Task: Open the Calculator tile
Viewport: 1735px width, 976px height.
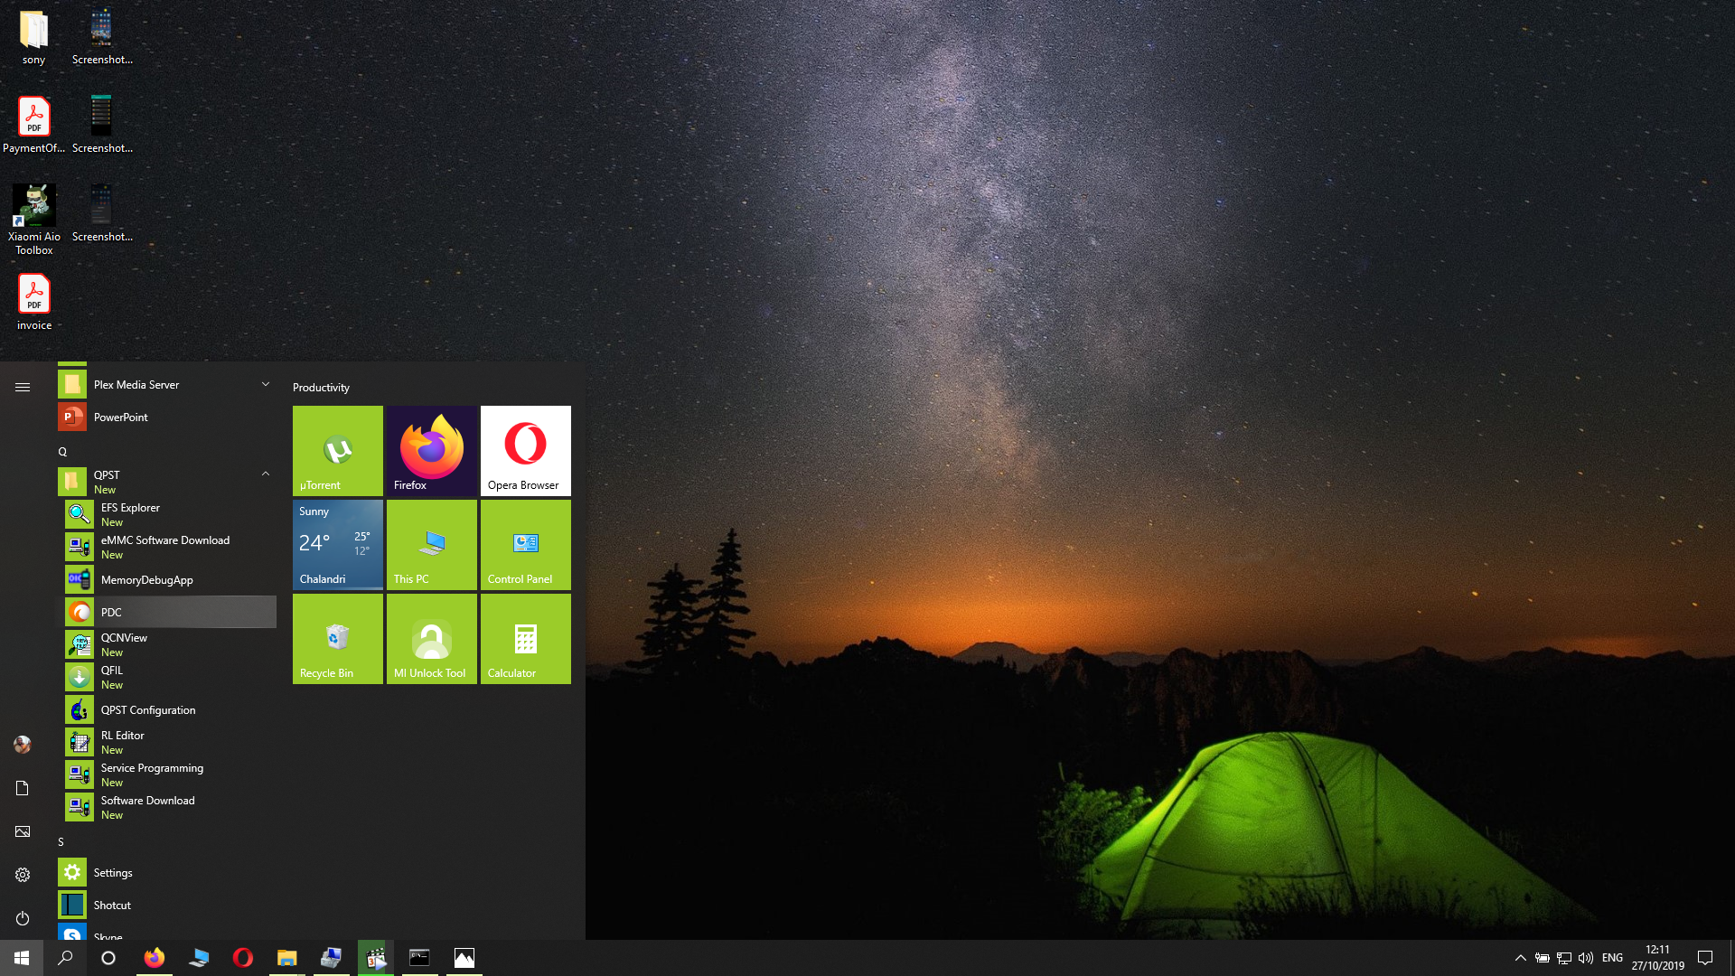Action: click(525, 638)
